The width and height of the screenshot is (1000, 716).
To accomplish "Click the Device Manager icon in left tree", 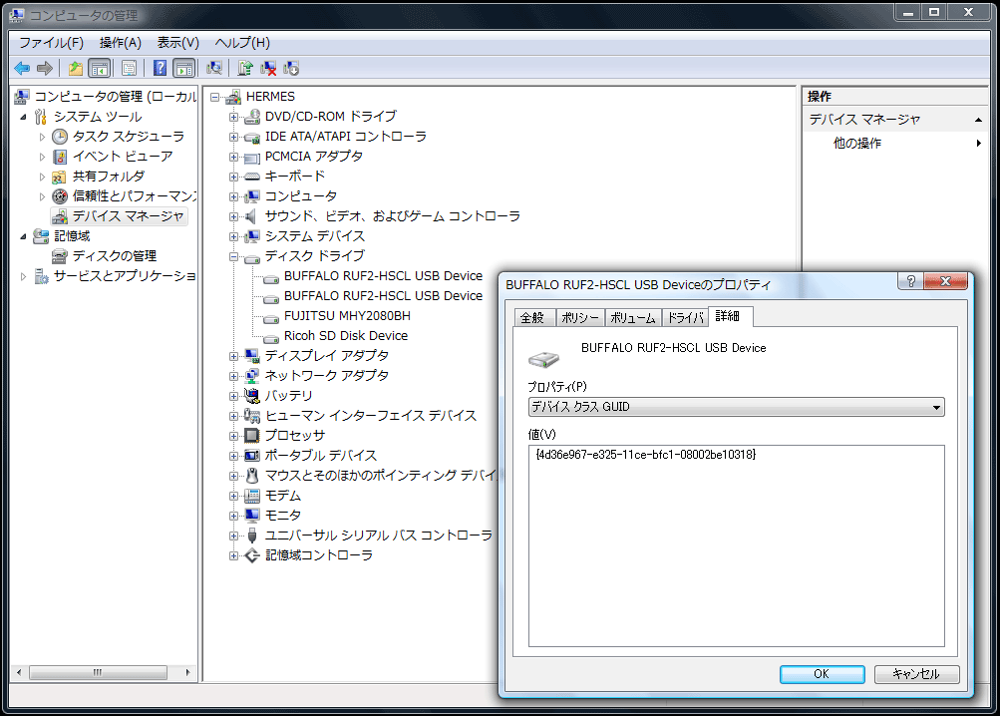I will [x=59, y=216].
